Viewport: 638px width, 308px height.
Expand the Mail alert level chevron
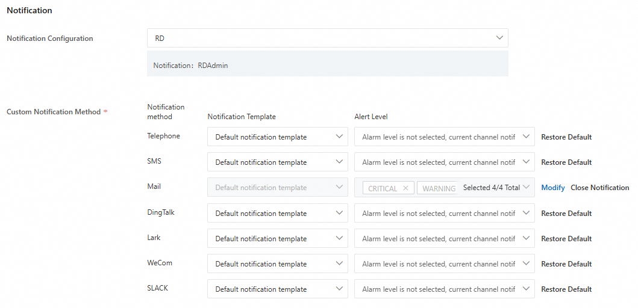[x=527, y=188]
